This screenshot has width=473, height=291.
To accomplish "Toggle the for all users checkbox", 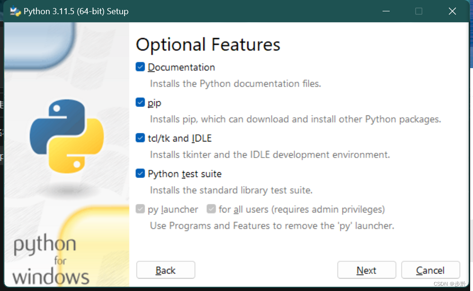I will pos(211,209).
